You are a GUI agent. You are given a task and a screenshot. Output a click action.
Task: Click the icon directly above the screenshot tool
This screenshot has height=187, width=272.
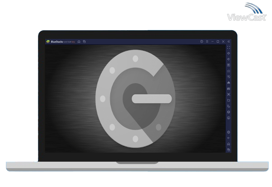[x=229, y=89]
